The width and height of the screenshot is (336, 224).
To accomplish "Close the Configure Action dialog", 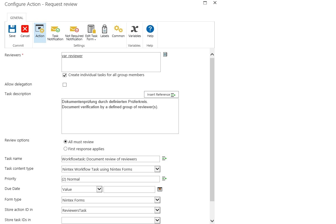I will tap(215, 3).
